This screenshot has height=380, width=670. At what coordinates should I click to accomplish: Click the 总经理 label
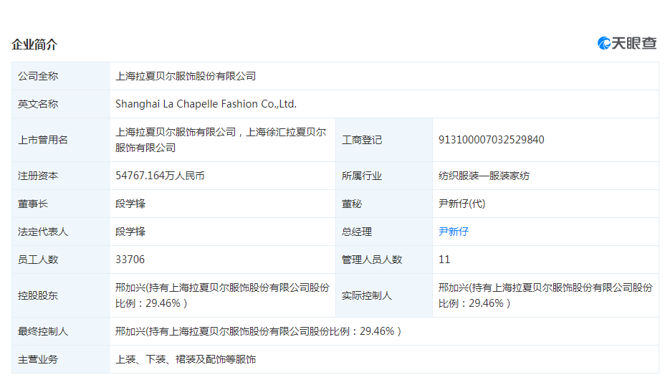point(356,232)
